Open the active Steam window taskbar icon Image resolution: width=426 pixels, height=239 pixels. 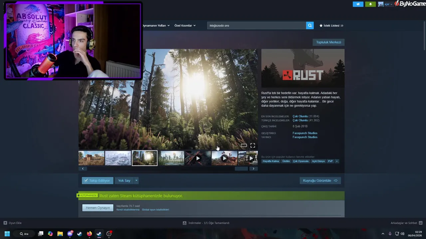pos(99,234)
